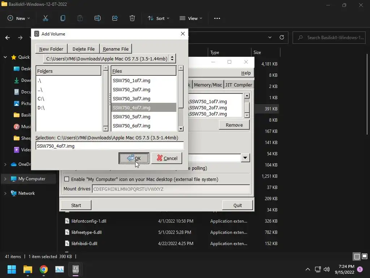Expand Network in the navigation pane

[5, 193]
